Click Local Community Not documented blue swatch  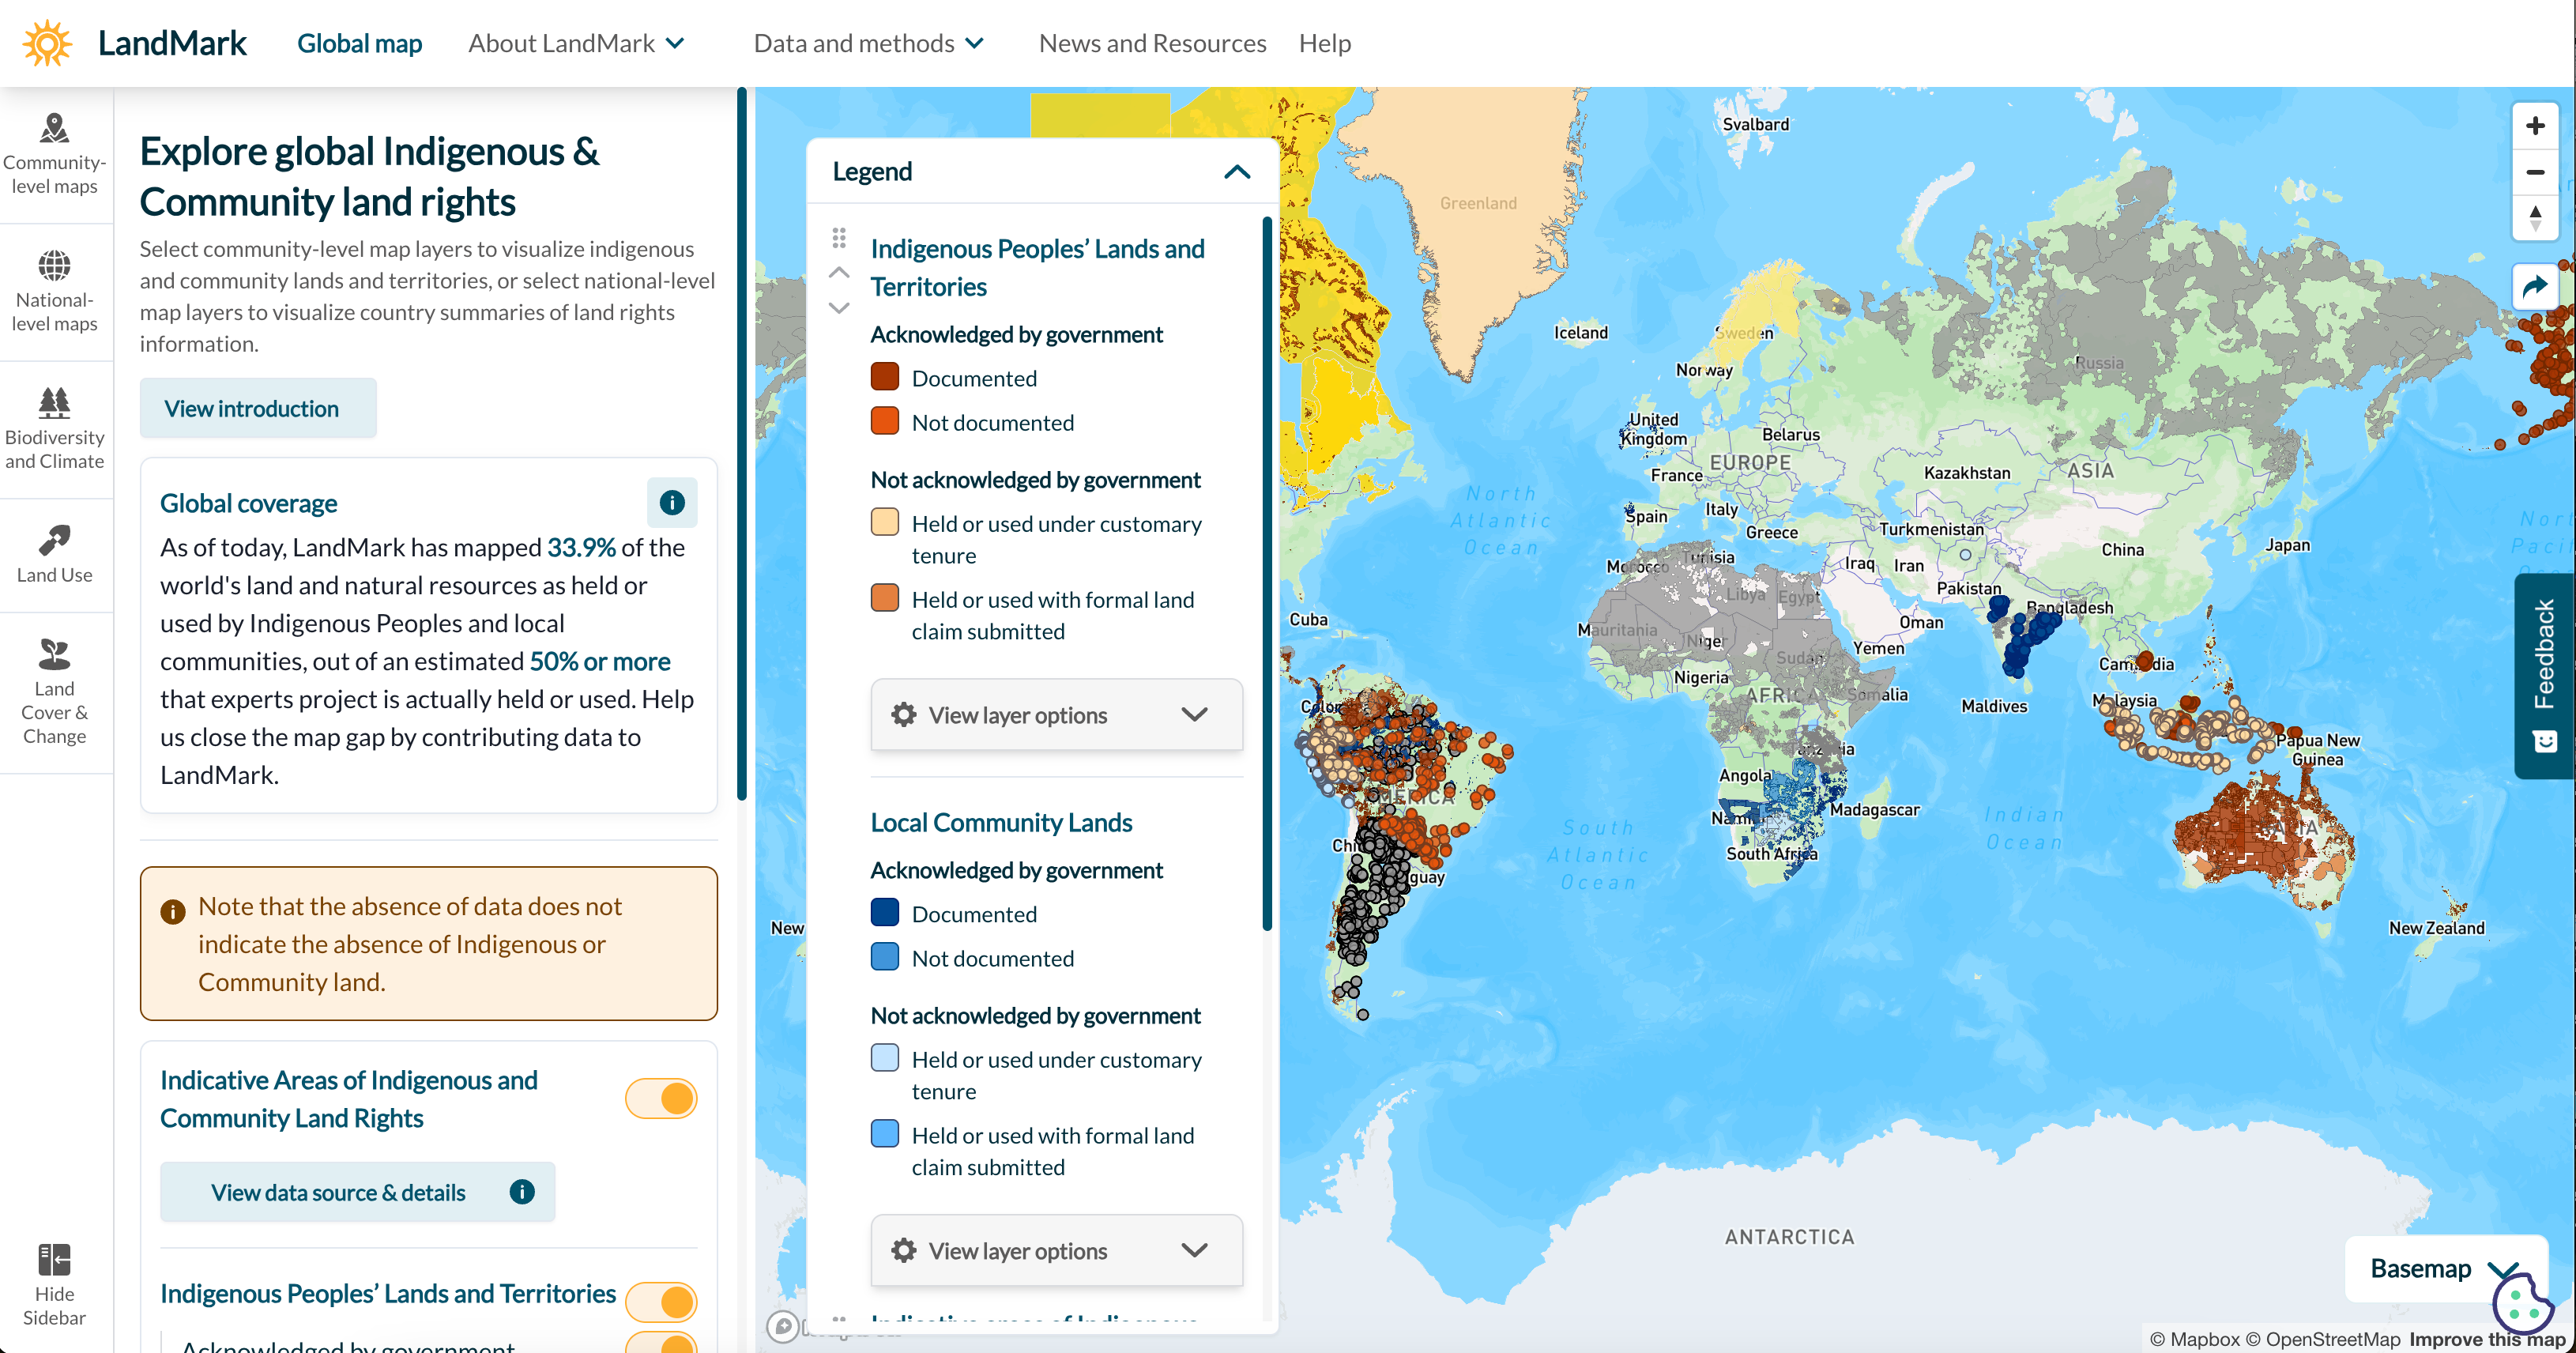(x=885, y=957)
